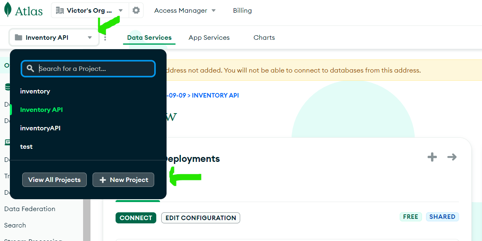
Task: Expand the Access Manager menu
Action: click(x=185, y=10)
